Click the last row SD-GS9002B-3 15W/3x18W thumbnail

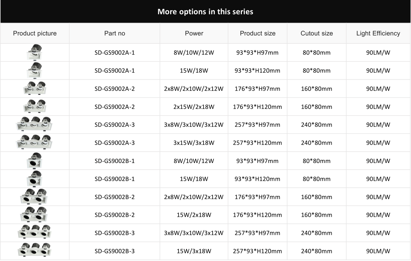click(34, 250)
